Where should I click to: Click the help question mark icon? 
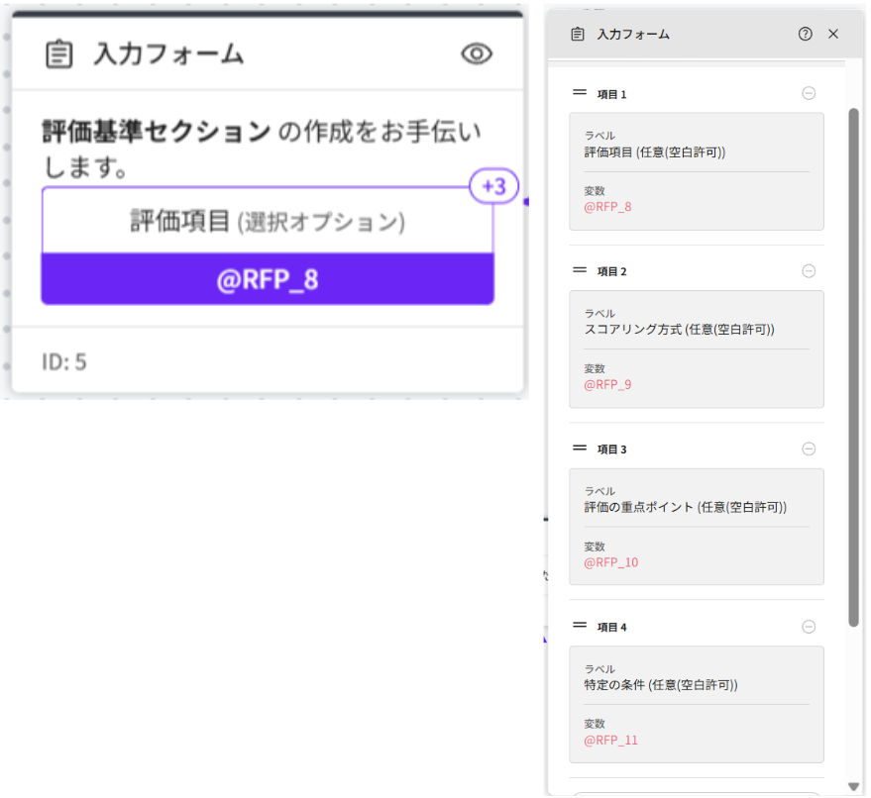(805, 34)
